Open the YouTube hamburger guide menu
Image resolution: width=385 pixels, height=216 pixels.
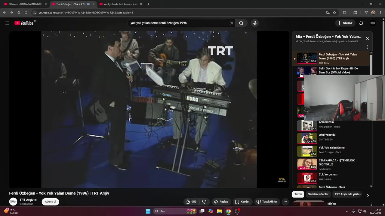(x=7, y=23)
